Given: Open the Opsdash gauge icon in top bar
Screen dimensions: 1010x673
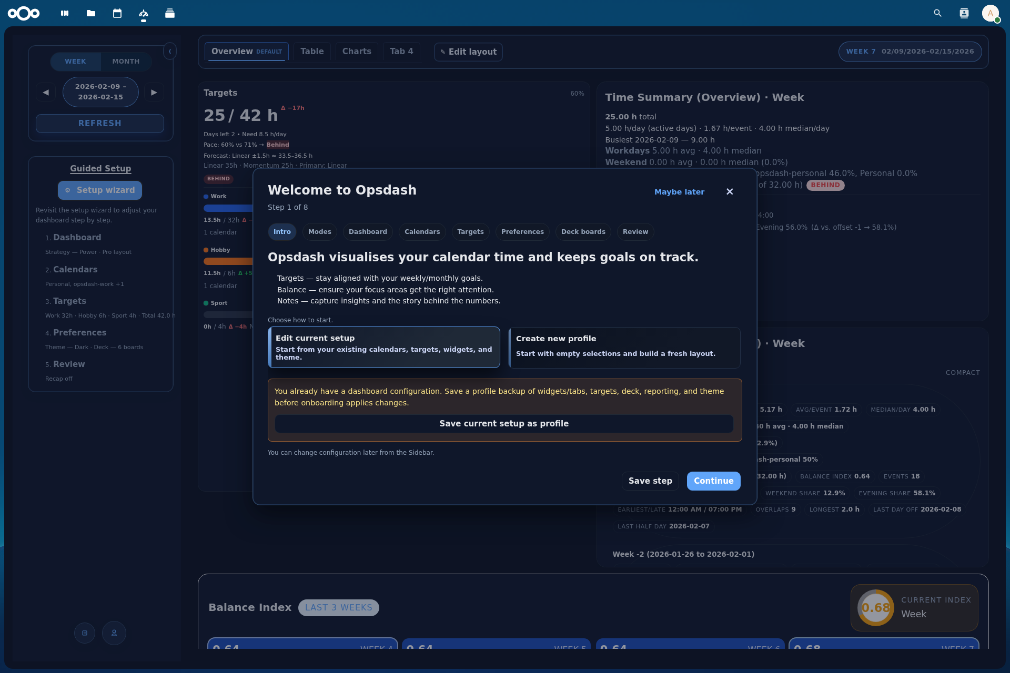Looking at the screenshot, I should click(x=144, y=13).
